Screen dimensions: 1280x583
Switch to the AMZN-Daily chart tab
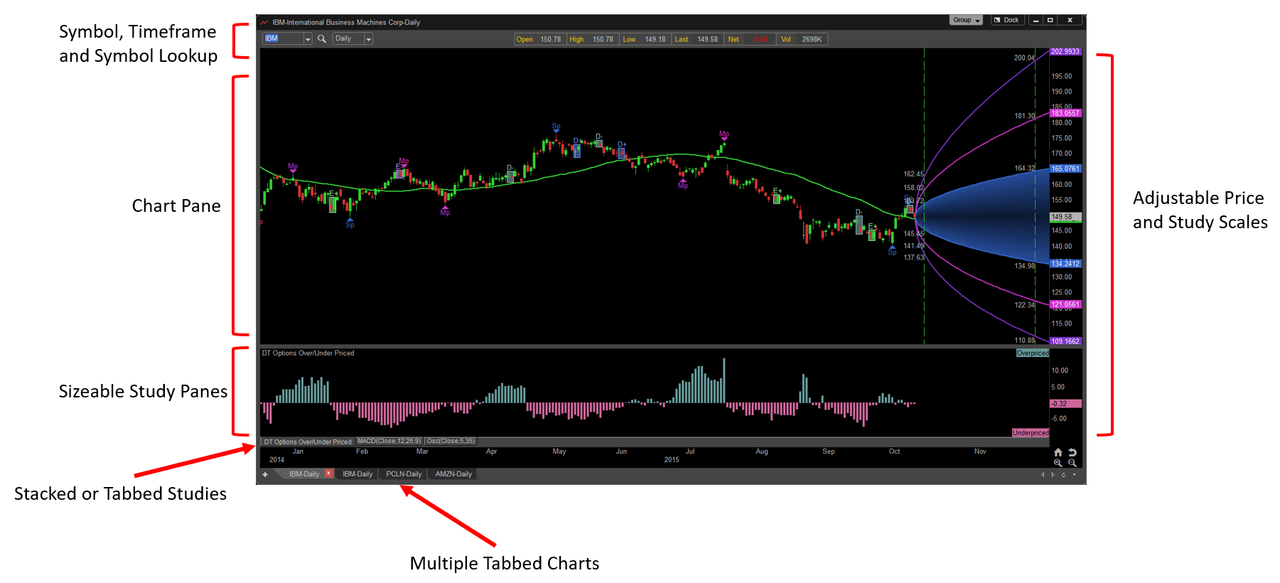point(453,474)
